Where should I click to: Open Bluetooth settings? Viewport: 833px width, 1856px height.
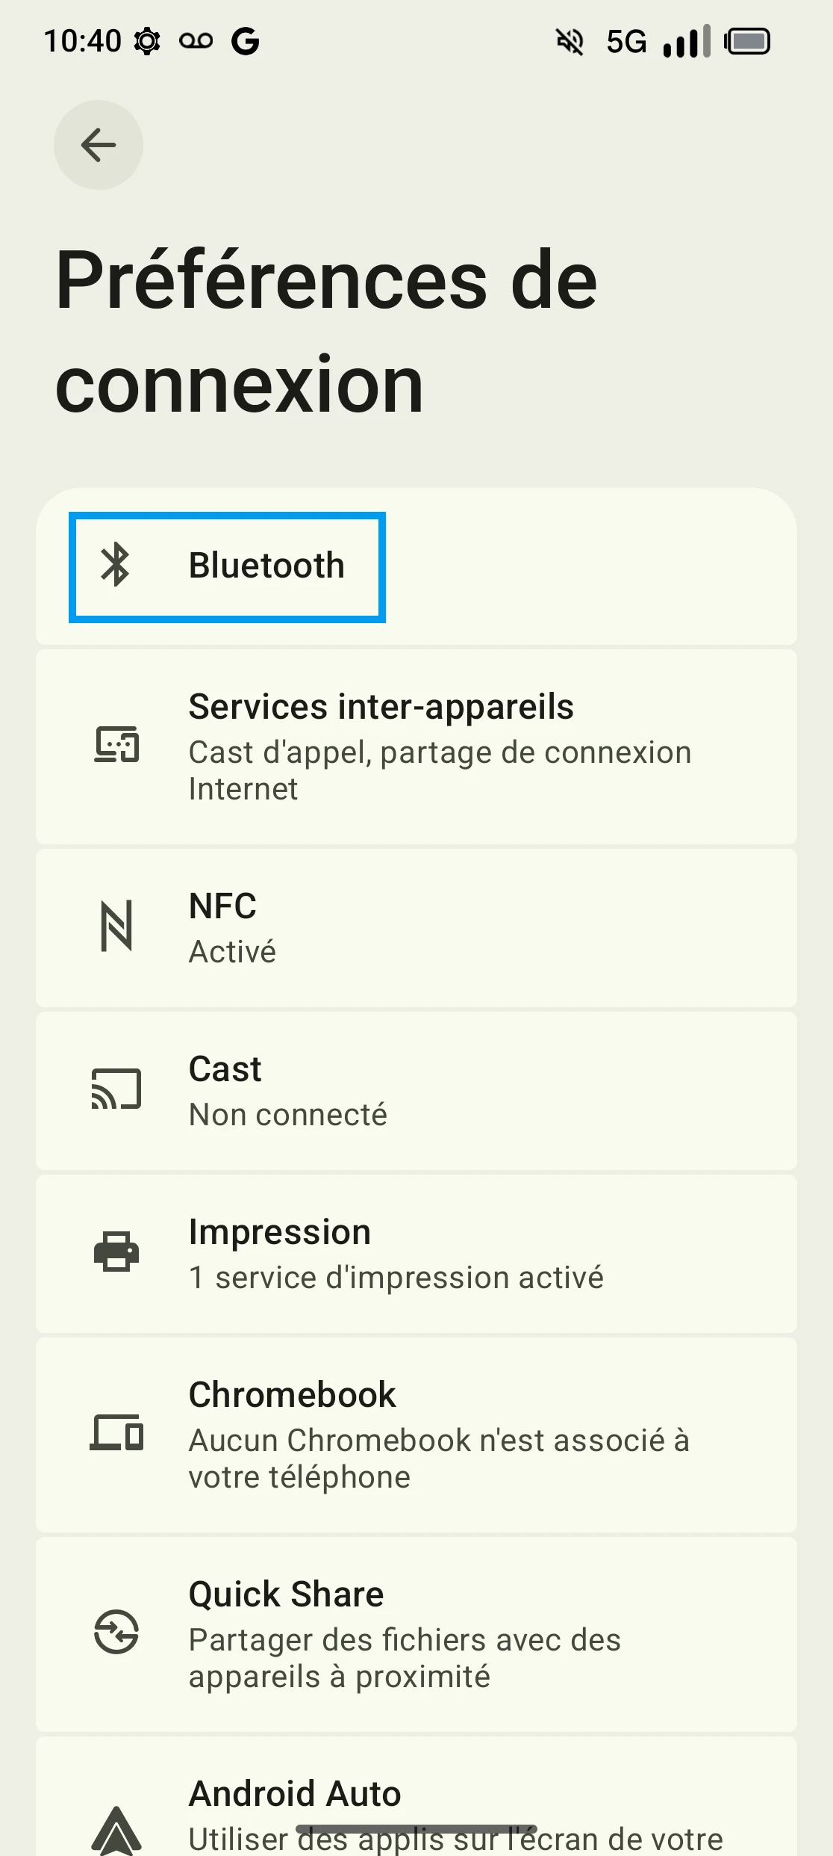coord(266,566)
